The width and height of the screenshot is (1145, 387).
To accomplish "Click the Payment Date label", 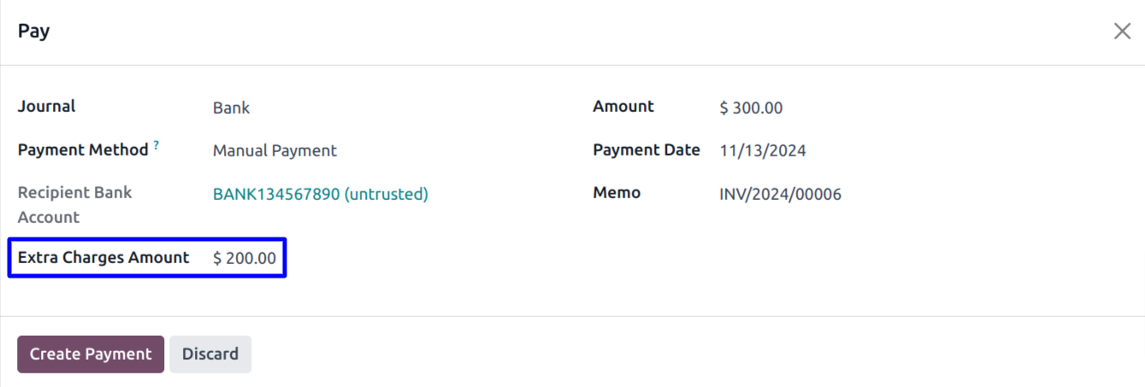I will pyautogui.click(x=646, y=150).
